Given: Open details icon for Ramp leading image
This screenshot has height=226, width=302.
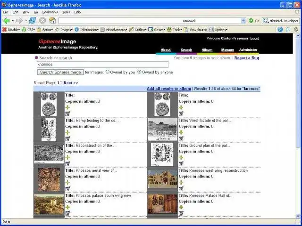Looking at the screenshot, I should point(67,138).
